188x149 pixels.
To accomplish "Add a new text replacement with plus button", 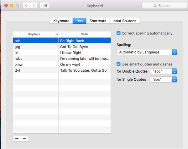I will coord(17,139).
